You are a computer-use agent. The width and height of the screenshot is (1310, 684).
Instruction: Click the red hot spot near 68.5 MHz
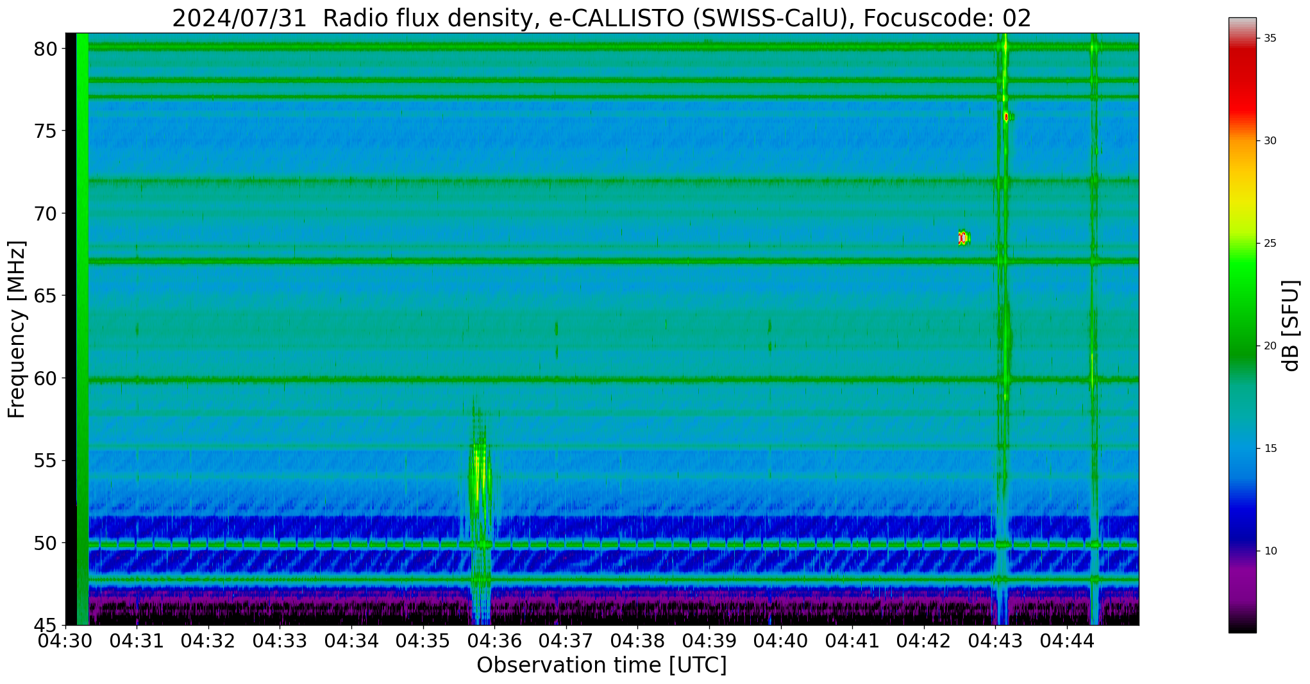963,238
